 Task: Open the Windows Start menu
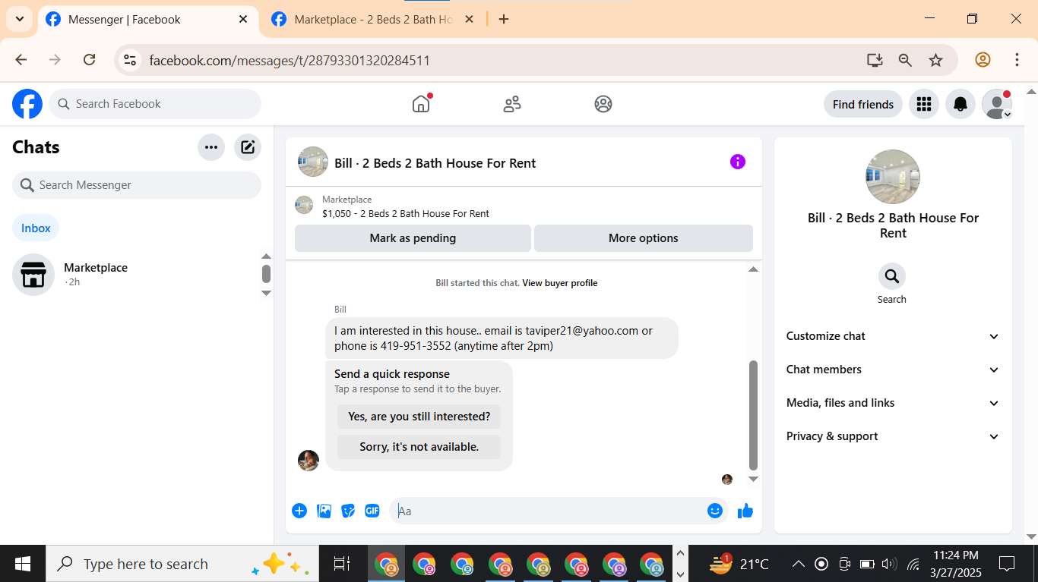(23, 564)
